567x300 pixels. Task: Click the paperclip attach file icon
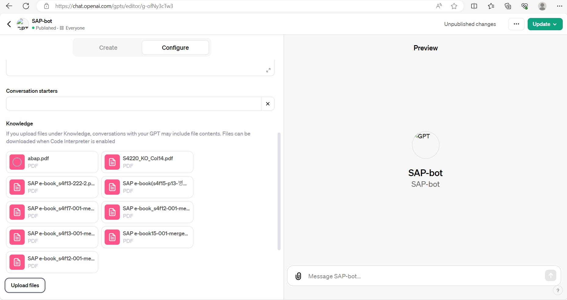coord(298,276)
